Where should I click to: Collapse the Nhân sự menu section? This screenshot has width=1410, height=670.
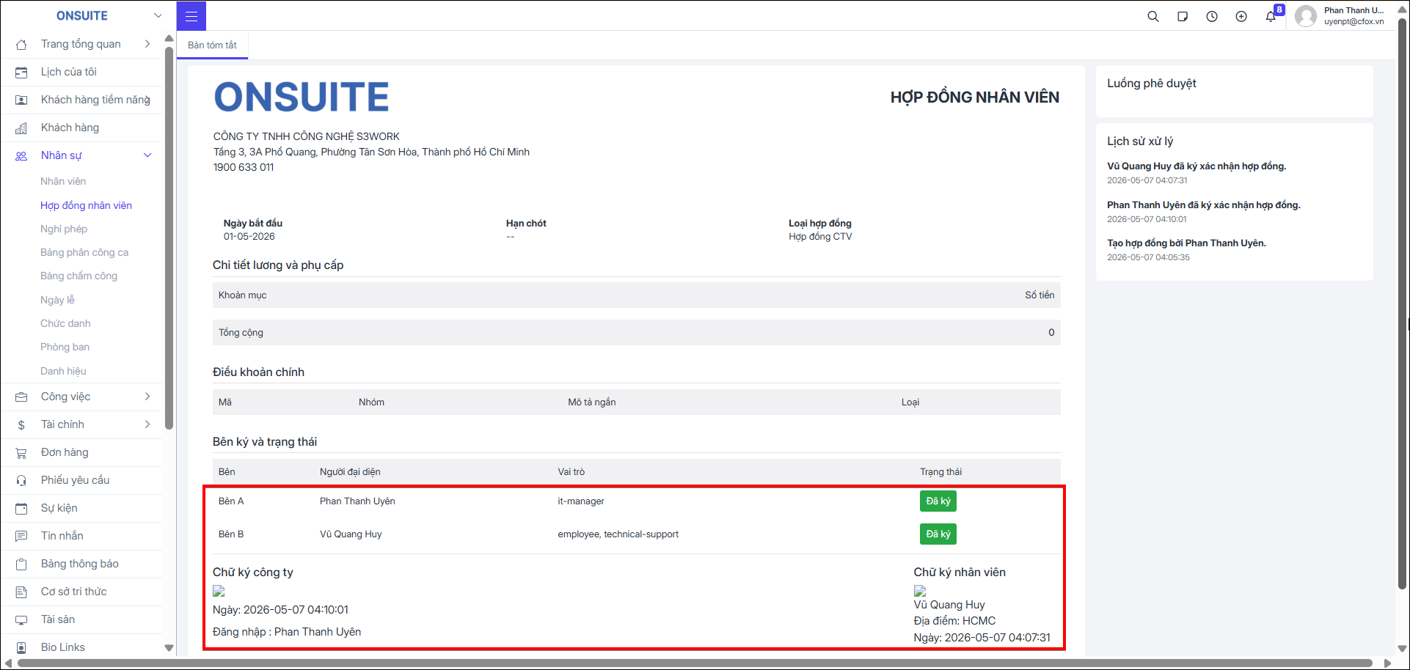[147, 155]
